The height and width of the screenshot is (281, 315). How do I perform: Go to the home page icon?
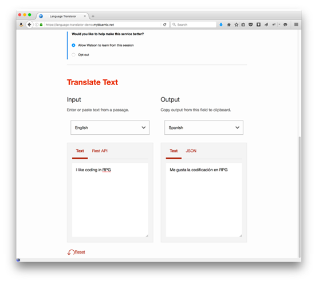(229, 25)
